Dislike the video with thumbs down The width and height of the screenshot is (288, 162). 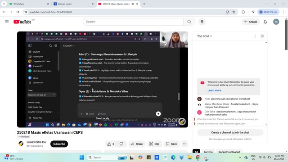(x=121, y=144)
